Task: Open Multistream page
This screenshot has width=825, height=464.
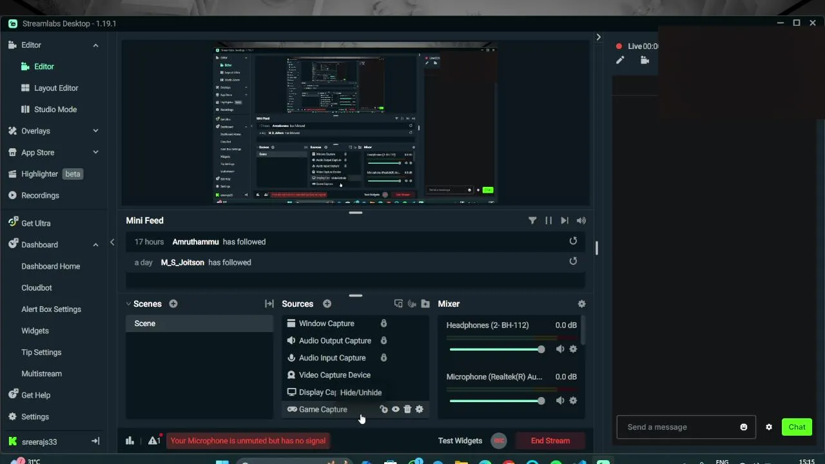Action: point(41,374)
